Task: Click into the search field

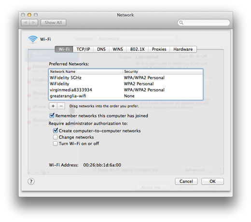Action: [x=204, y=23]
